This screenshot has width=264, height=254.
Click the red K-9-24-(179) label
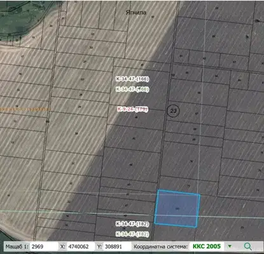coord(132,109)
